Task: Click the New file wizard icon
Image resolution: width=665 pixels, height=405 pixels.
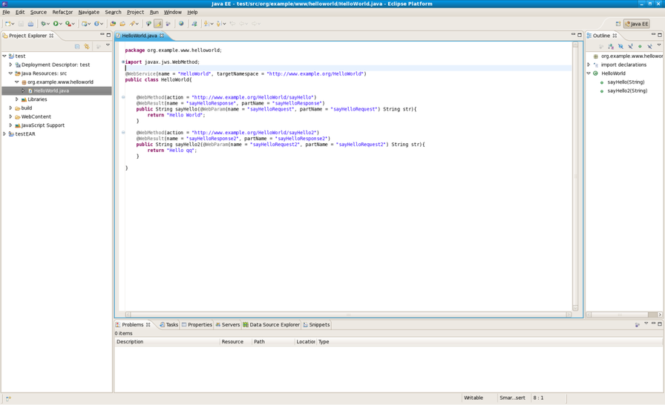Action: (8, 24)
